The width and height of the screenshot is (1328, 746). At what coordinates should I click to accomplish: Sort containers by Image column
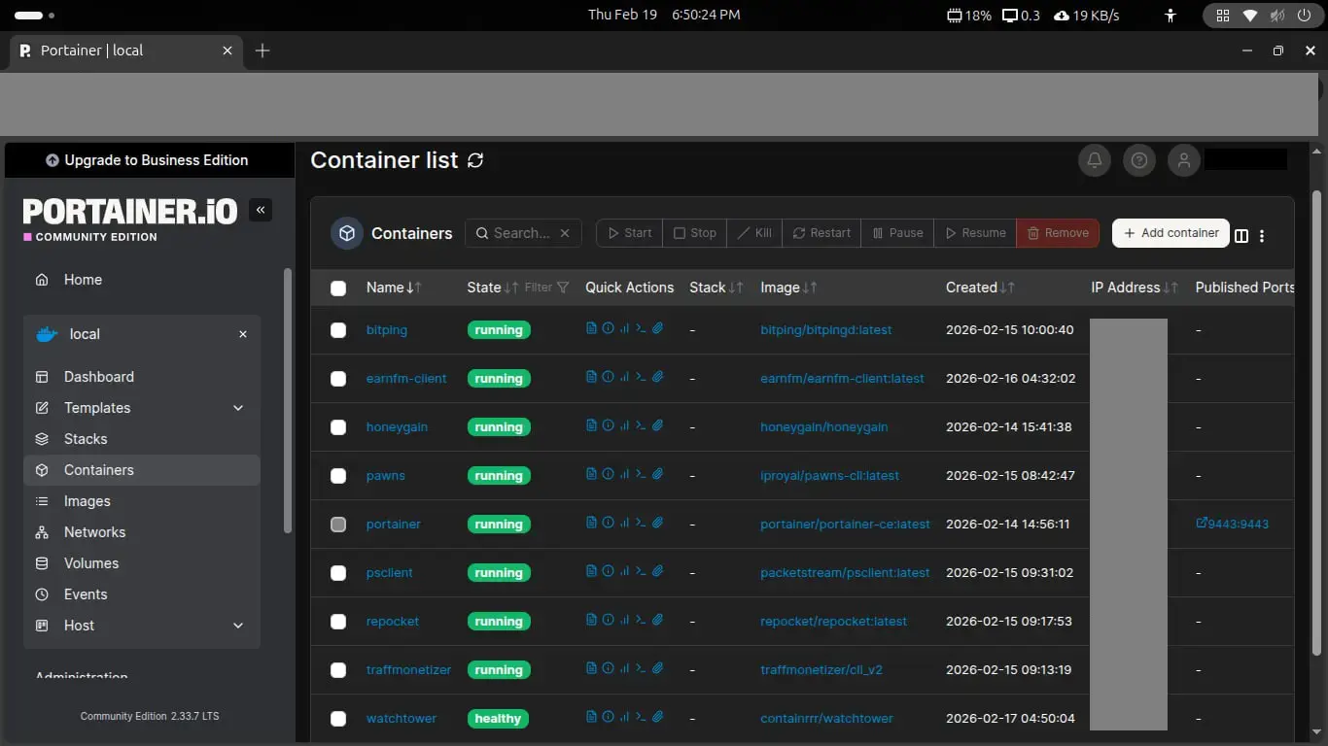[x=788, y=288]
